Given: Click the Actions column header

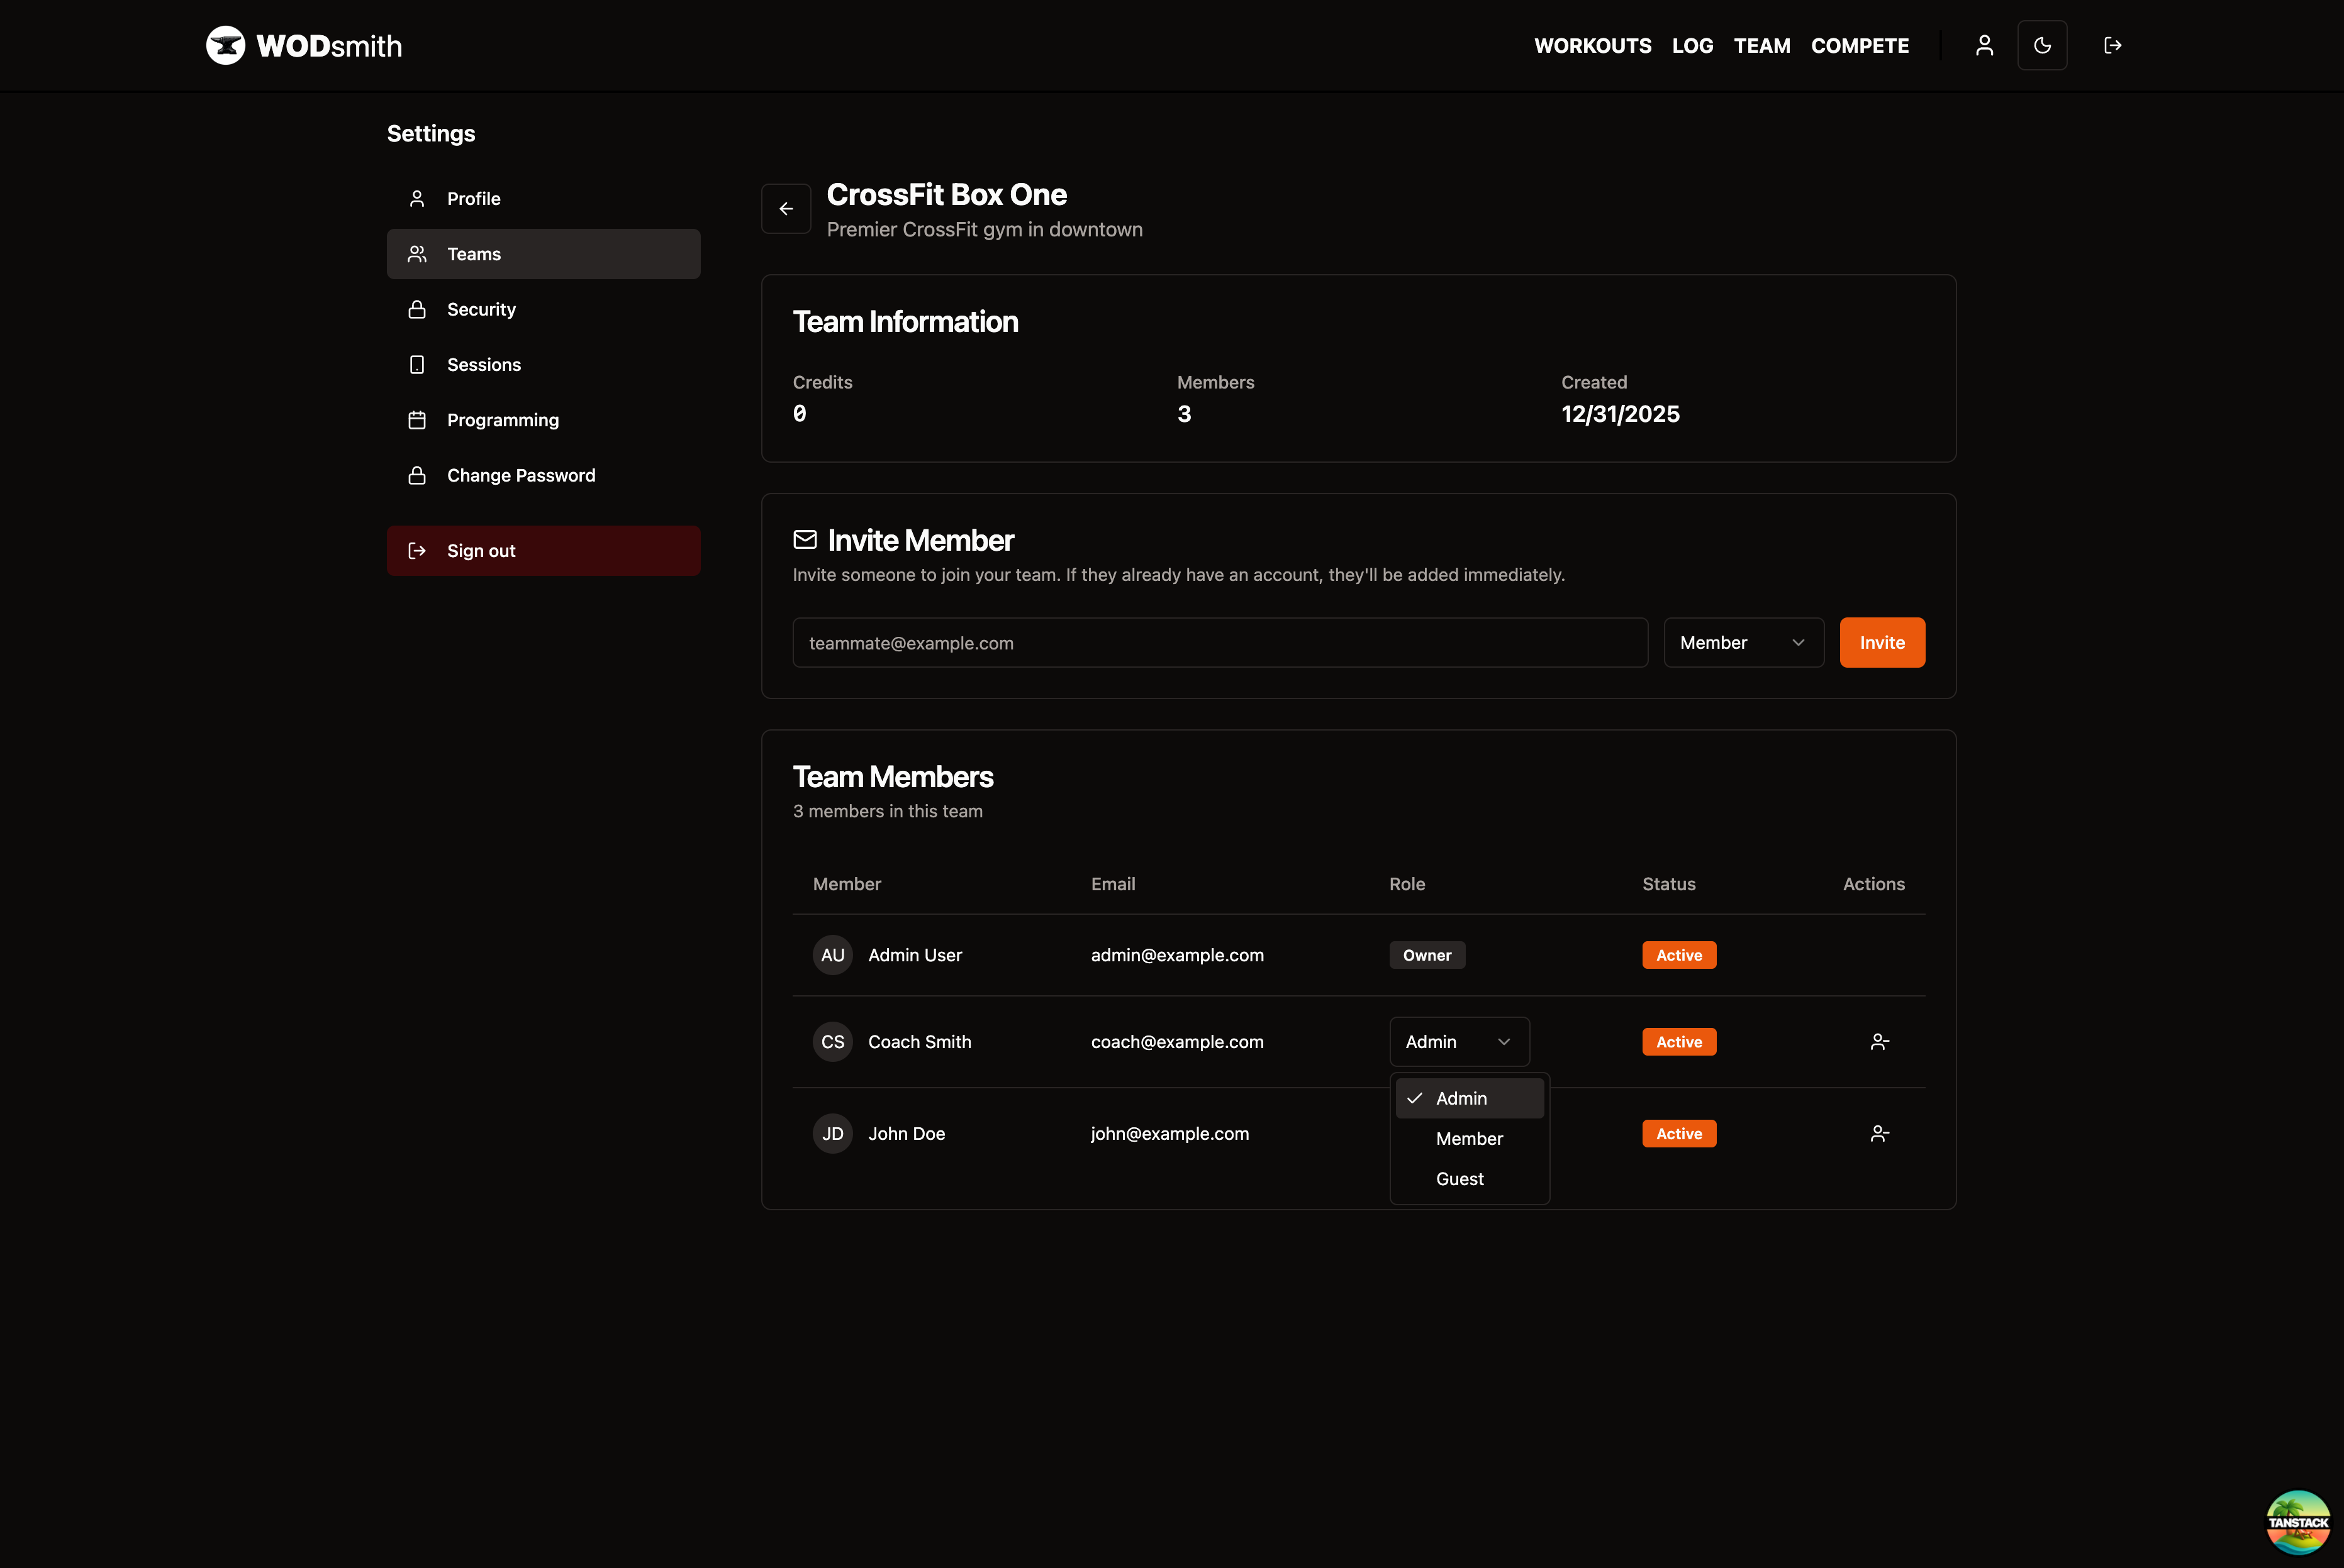Looking at the screenshot, I should pos(1873,884).
